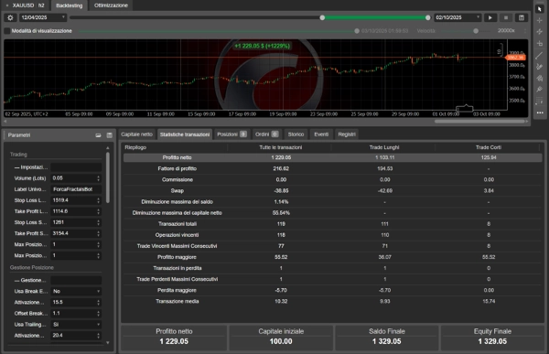Open Usa Break E... dropdown showing No
The height and width of the screenshot is (354, 549).
(76, 291)
